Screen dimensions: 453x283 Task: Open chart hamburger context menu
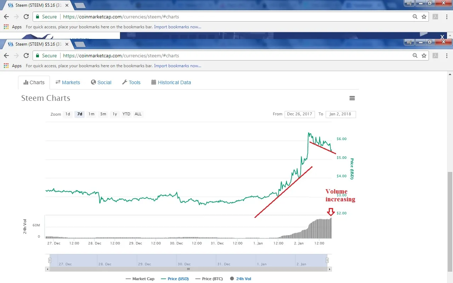click(352, 98)
